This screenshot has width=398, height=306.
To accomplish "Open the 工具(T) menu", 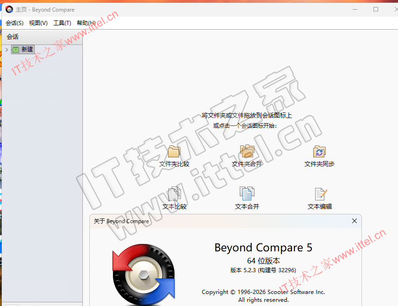I will (x=62, y=23).
